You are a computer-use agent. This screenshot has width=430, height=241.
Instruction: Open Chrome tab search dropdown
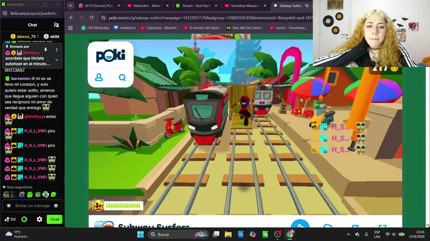pos(71,6)
